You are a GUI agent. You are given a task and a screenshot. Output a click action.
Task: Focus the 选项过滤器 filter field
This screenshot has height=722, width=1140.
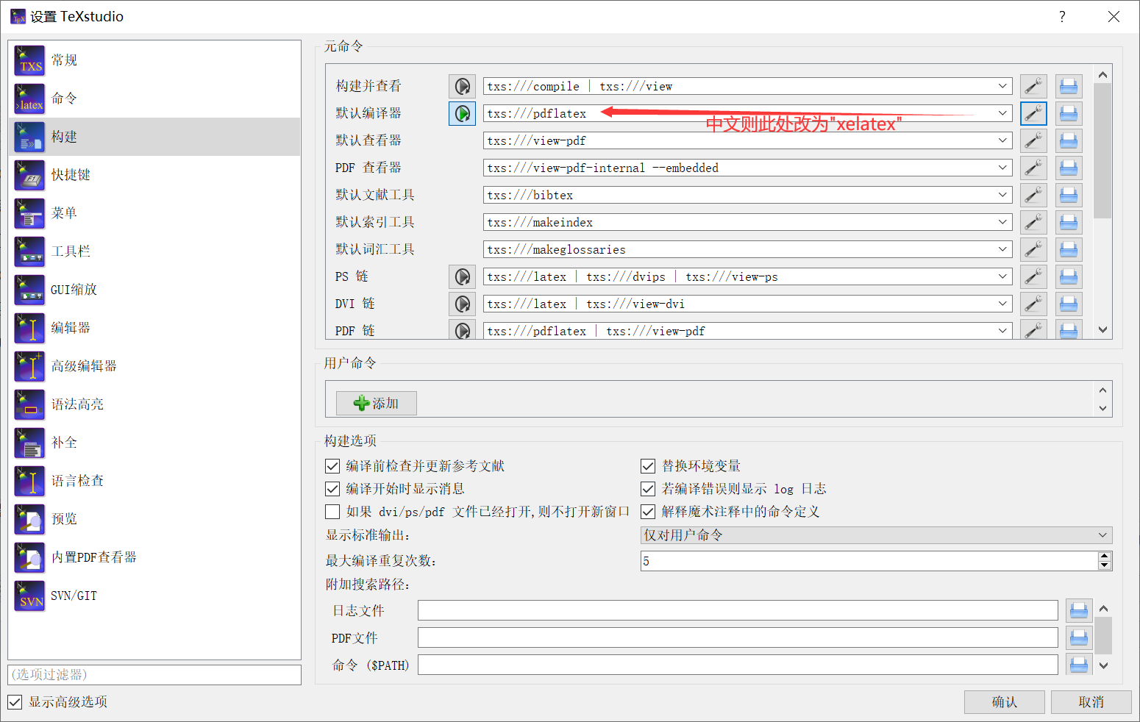[154, 674]
